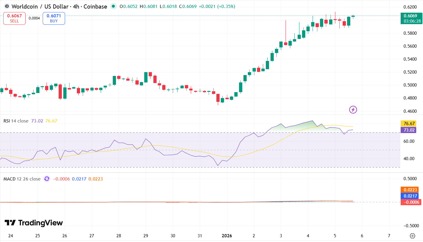Click the 2026 label on the time axis

tap(227, 236)
